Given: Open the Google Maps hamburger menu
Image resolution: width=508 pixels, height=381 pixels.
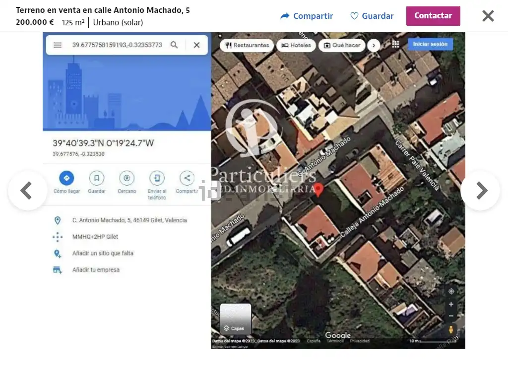Looking at the screenshot, I should tap(58, 45).
